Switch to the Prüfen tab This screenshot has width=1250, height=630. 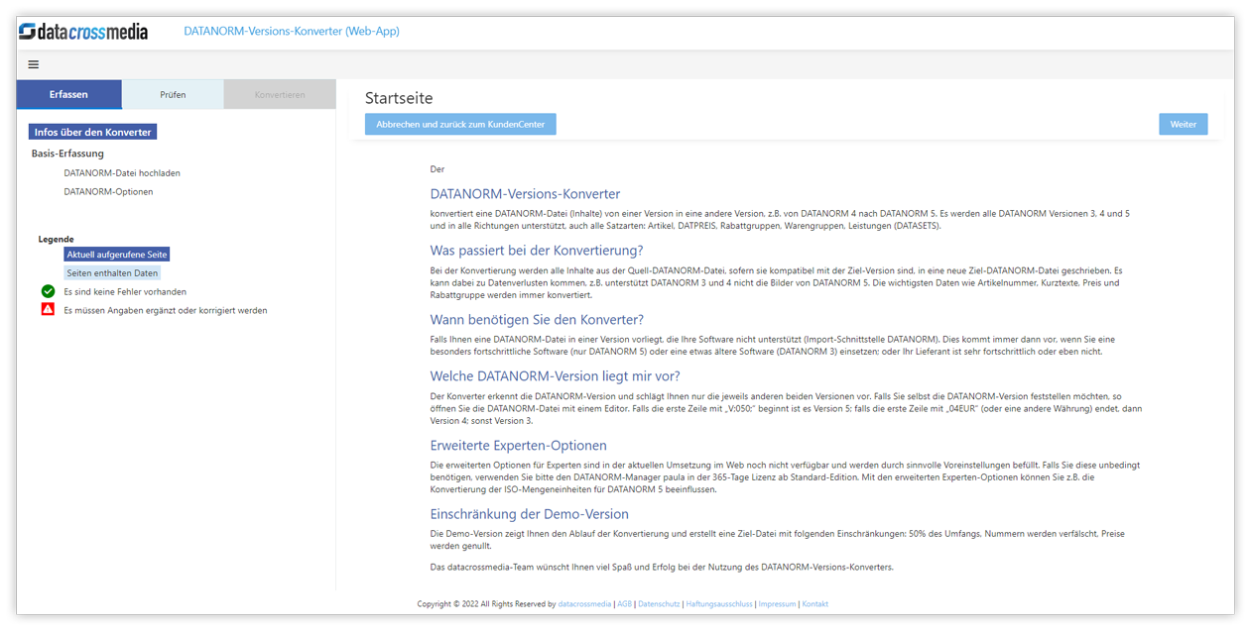[x=173, y=94]
